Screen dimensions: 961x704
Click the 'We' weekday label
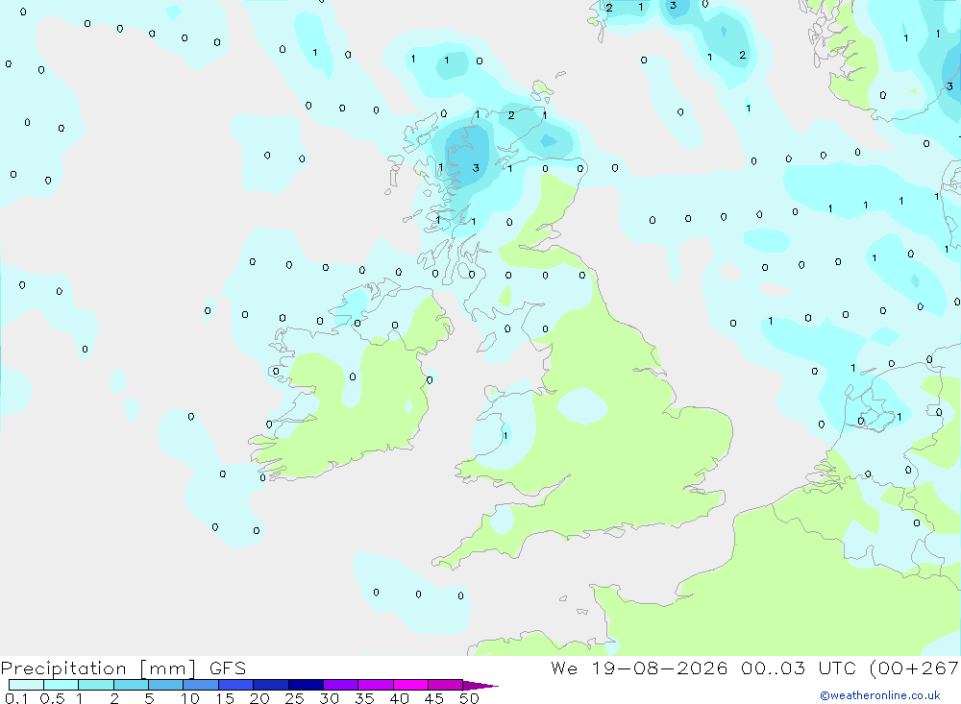point(564,668)
